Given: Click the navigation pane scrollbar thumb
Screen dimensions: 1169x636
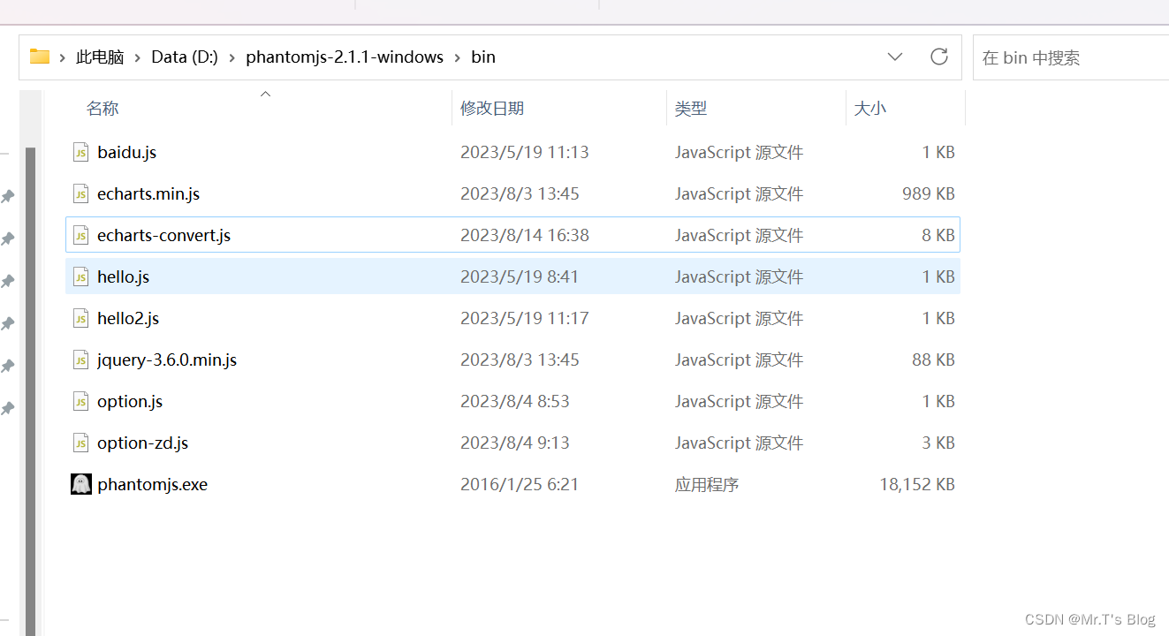Looking at the screenshot, I should (x=31, y=391).
